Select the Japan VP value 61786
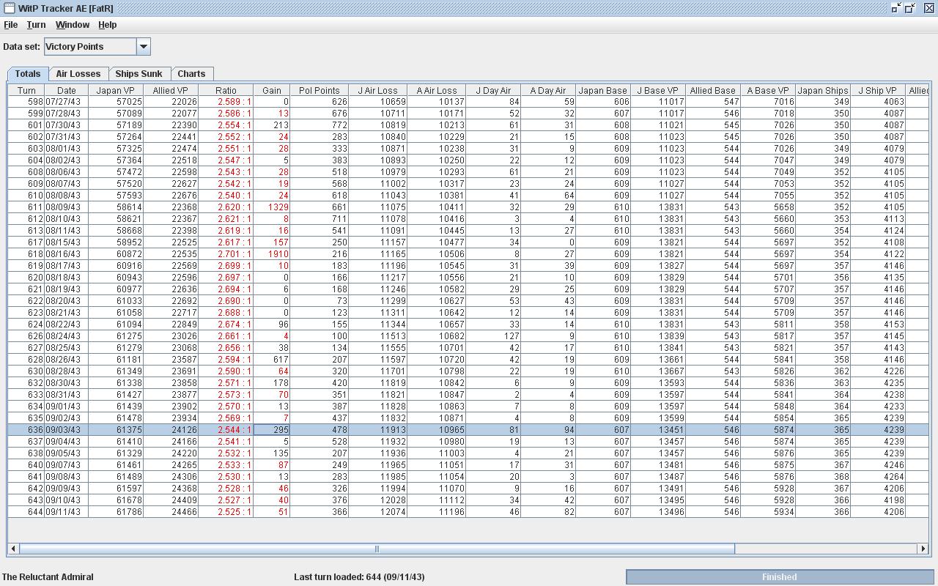 (x=115, y=512)
